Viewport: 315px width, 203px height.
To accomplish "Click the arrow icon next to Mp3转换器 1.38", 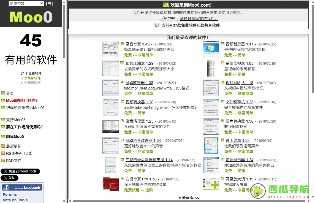I will [122, 82].
